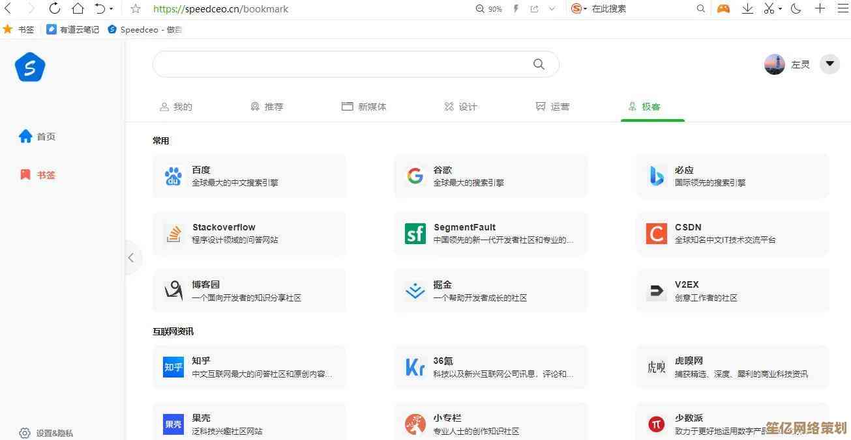
Task: Bookmark page with the address bar star
Action: pos(136,9)
